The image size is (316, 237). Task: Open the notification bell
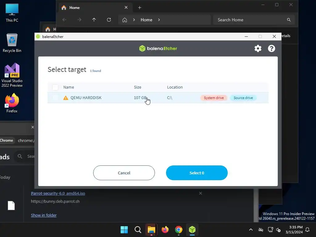point(308,230)
